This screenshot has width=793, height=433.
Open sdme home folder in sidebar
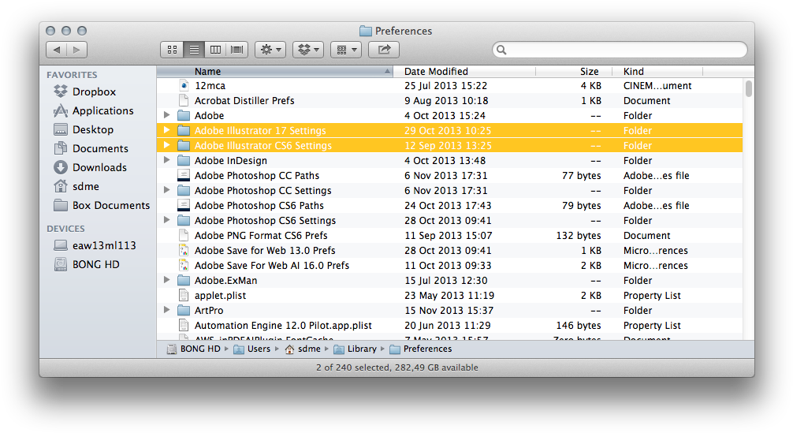pyautogui.click(x=76, y=187)
